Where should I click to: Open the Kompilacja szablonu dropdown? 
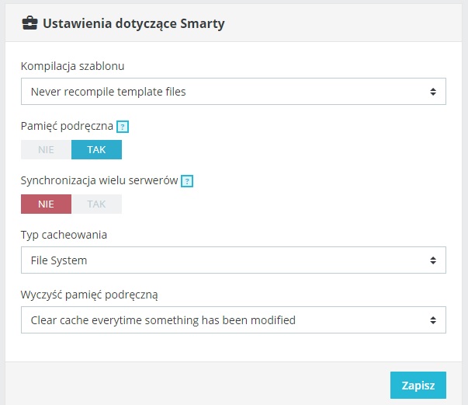point(234,92)
